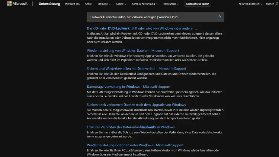Screen dimensions: 279x157
Task: Open the 'Das CD- oder DVD-Laufwerk fehlt' result
Action: [x=142, y=28]
